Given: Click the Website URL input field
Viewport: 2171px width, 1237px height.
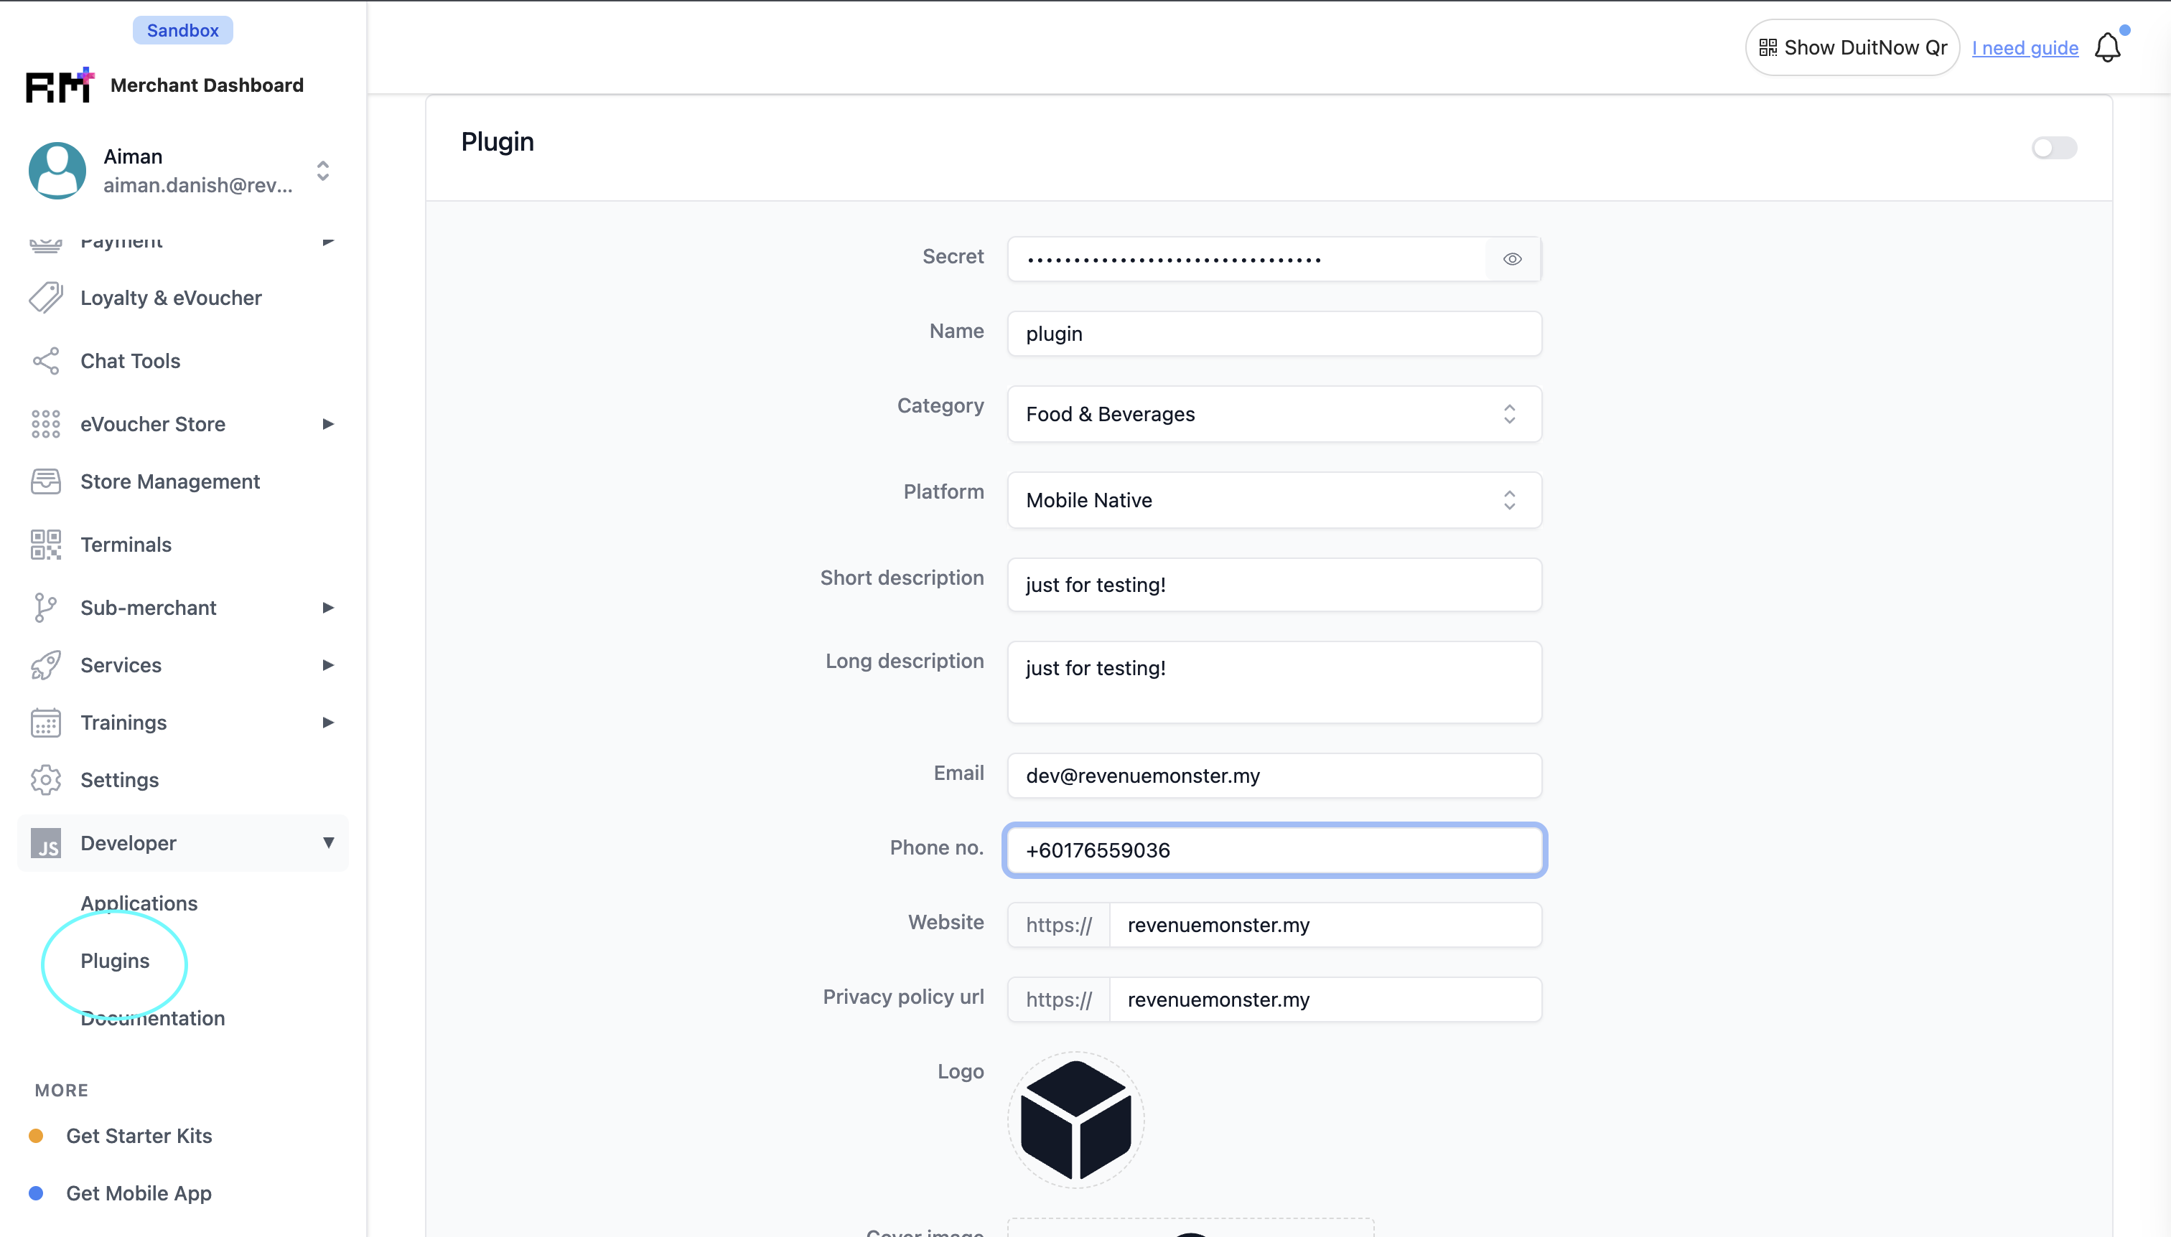Looking at the screenshot, I should click(x=1325, y=925).
